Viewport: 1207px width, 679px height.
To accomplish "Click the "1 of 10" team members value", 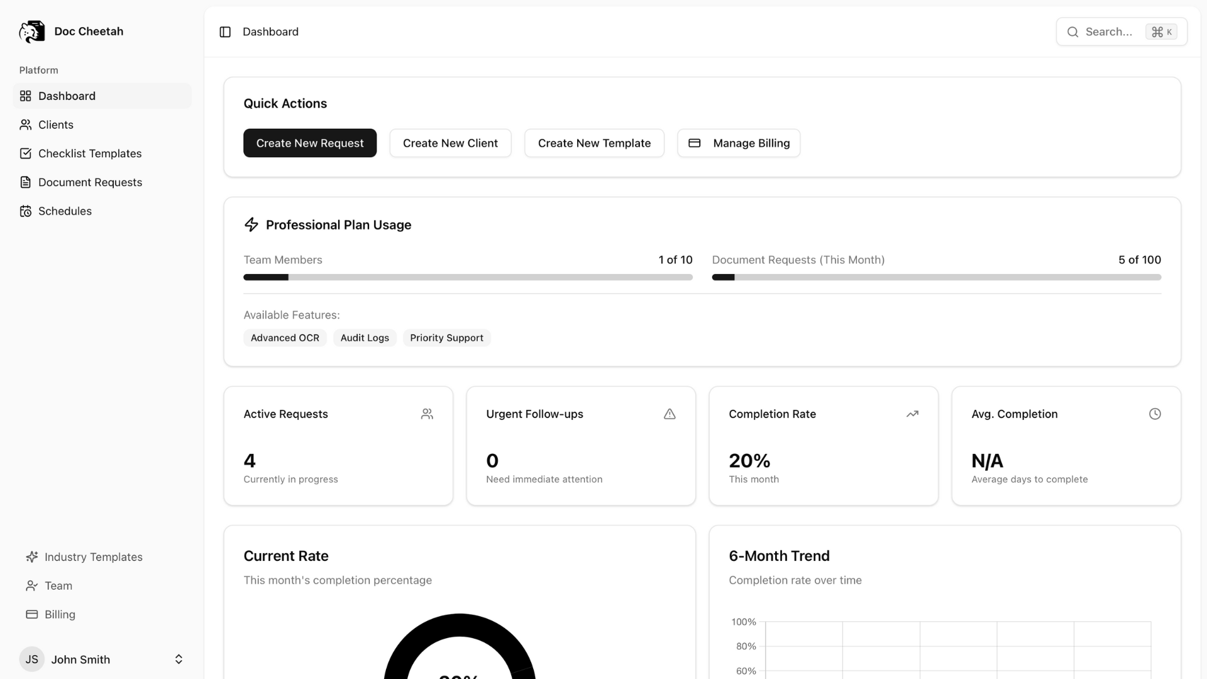I will 675,260.
